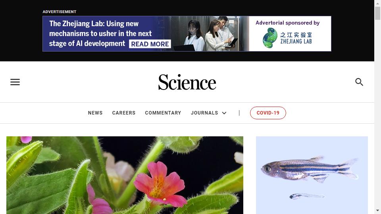This screenshot has width=381, height=214.
Task: Open the zebrafish article image
Action: point(312,175)
